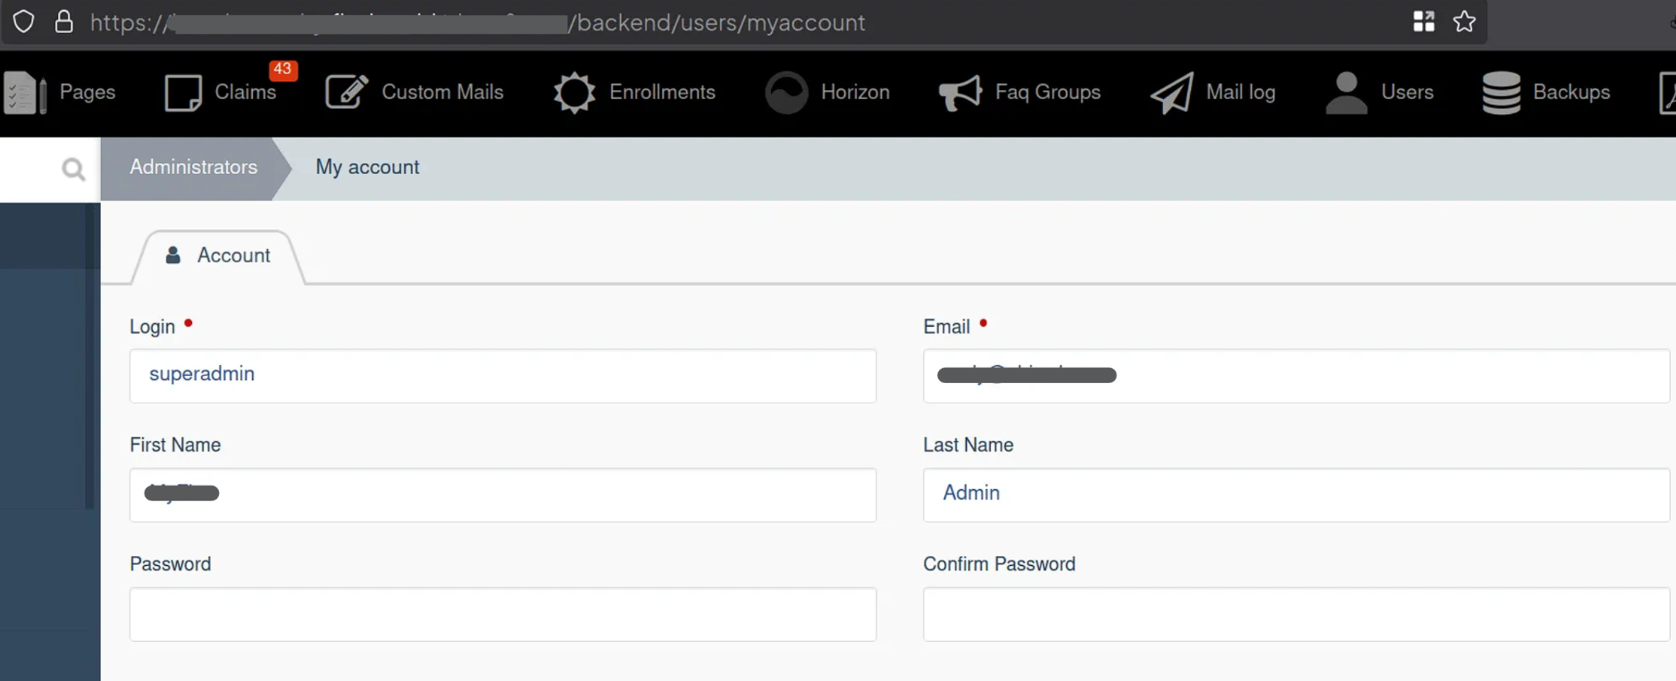The height and width of the screenshot is (681, 1676).
Task: Open the Claims menu label
Action: click(x=246, y=92)
